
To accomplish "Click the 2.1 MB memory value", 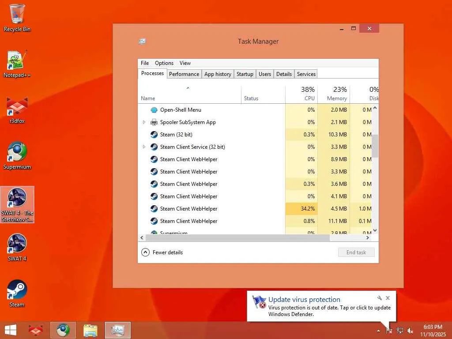I will pyautogui.click(x=339, y=122).
